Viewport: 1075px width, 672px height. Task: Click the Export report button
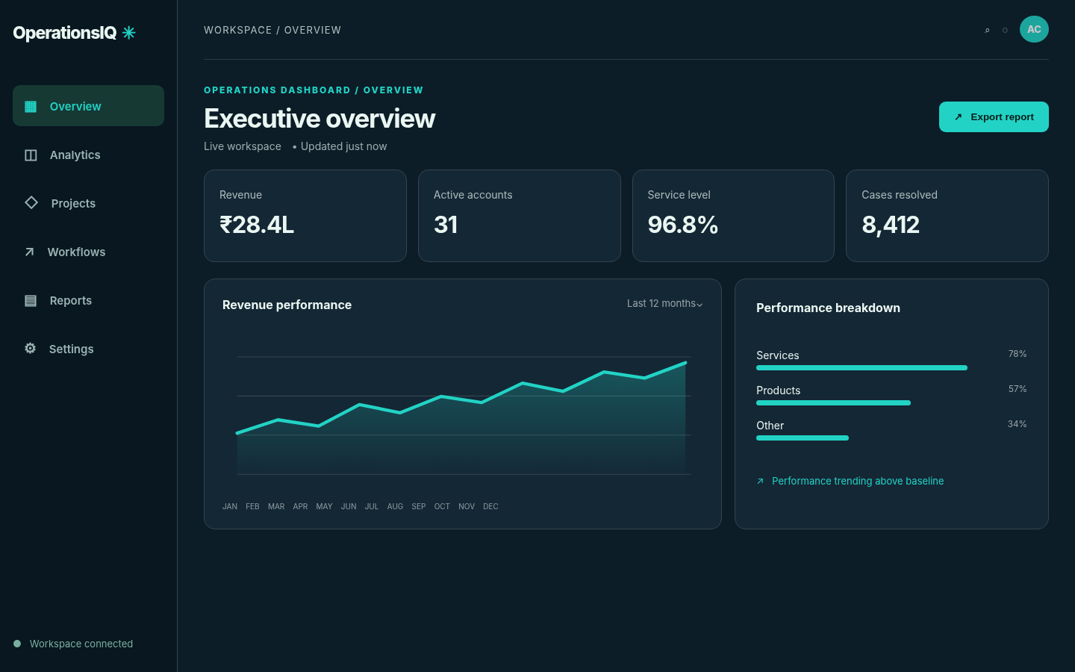(994, 116)
